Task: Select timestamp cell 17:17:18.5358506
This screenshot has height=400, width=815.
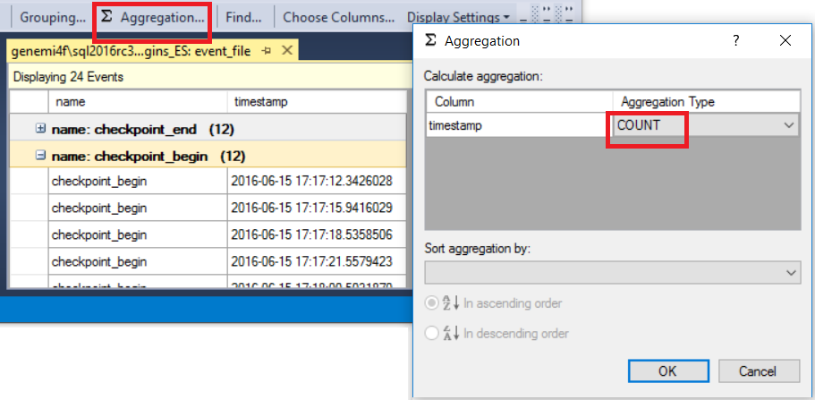Action: [x=317, y=234]
